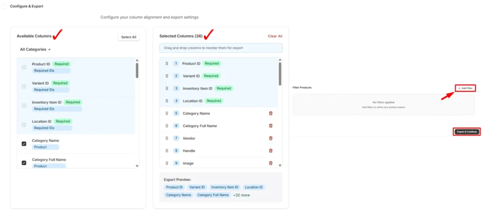Click the Location ID checkbox
The image size is (482, 217).
(24, 124)
